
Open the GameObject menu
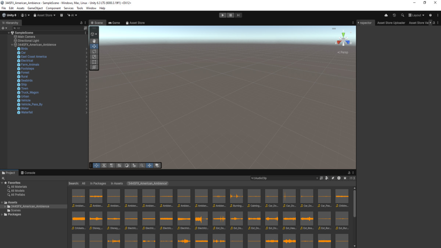coord(35,8)
